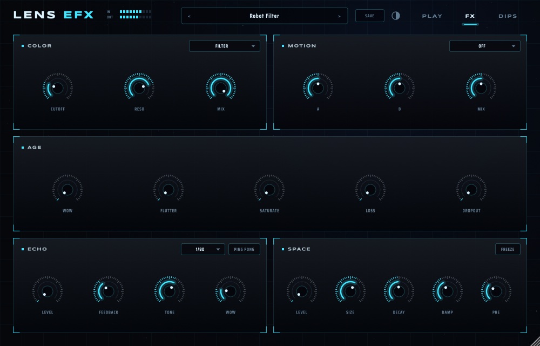
Task: Click the COLOR RESO knob
Action: [139, 88]
